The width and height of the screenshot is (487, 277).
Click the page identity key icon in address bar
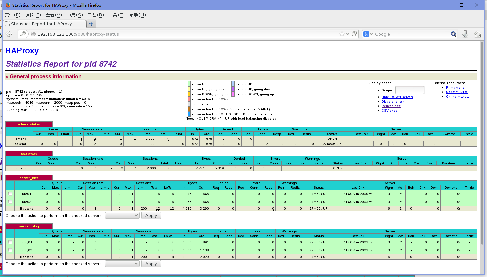pos(23,34)
